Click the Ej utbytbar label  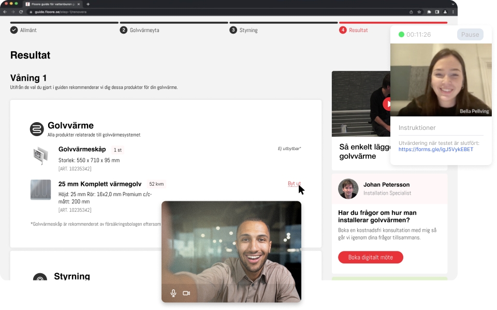pyautogui.click(x=289, y=149)
